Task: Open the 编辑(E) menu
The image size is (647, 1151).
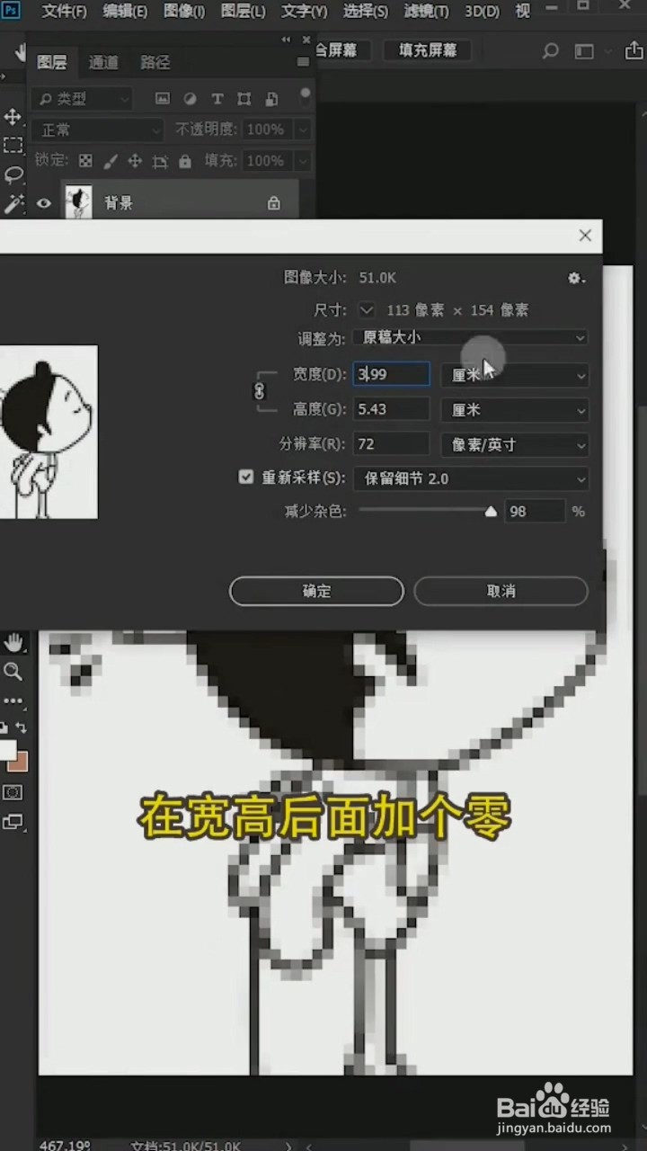Action: [125, 12]
